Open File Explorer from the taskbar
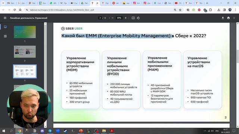 [104, 131]
